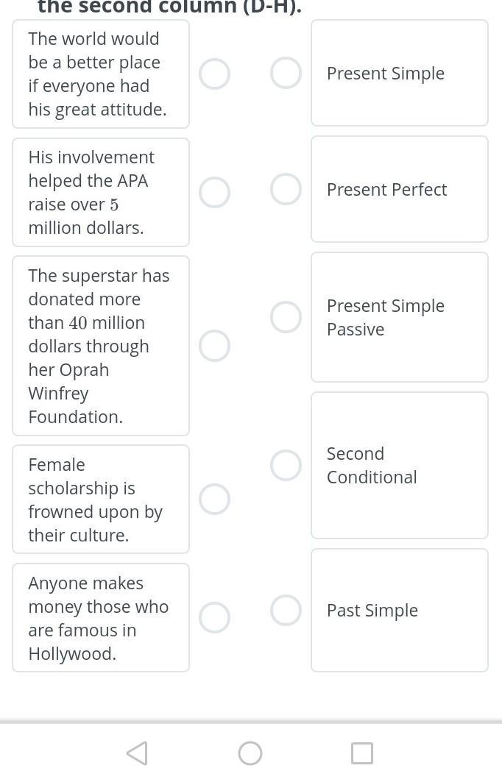The image size is (502, 771).
Task: Tap the Android recent apps square icon
Action: (361, 753)
